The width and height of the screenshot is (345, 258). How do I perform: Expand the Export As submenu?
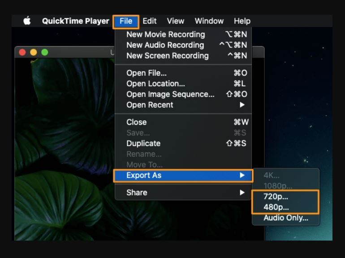click(183, 175)
